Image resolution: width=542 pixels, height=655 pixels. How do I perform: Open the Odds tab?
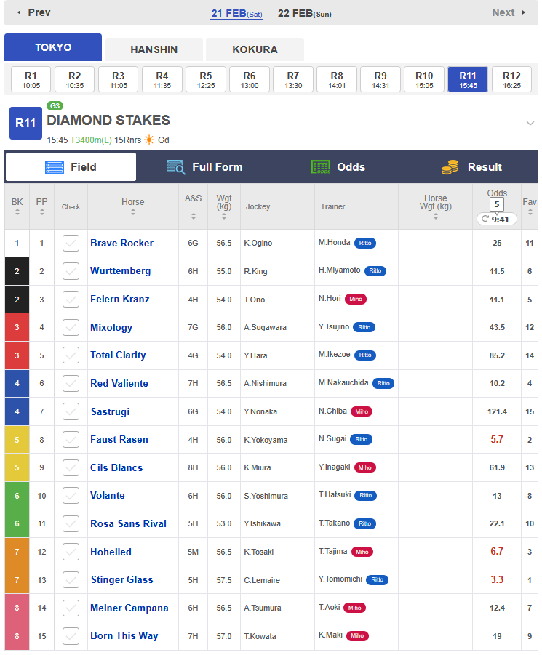pos(338,167)
